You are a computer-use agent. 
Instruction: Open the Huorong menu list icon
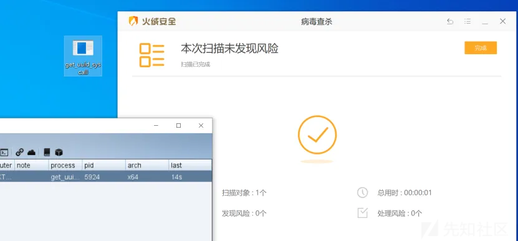coord(468,21)
